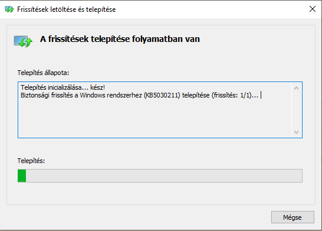The height and width of the screenshot is (231, 322).
Task: Click the Mégse cancel button
Action: pyautogui.click(x=293, y=217)
